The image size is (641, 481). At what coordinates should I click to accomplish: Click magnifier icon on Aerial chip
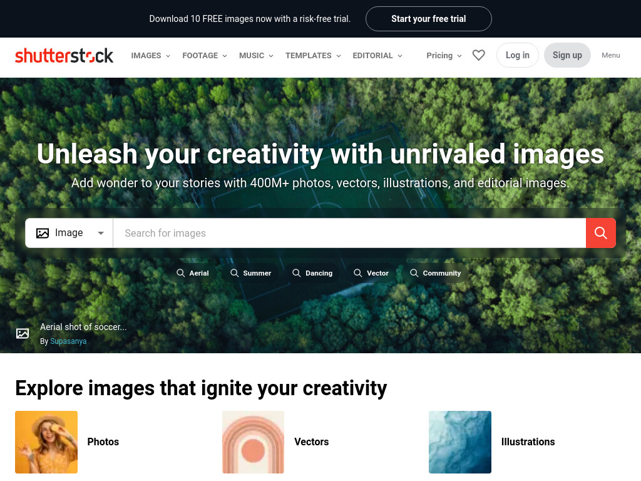coord(180,273)
